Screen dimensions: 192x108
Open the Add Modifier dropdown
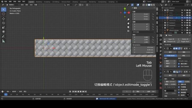click(177, 45)
